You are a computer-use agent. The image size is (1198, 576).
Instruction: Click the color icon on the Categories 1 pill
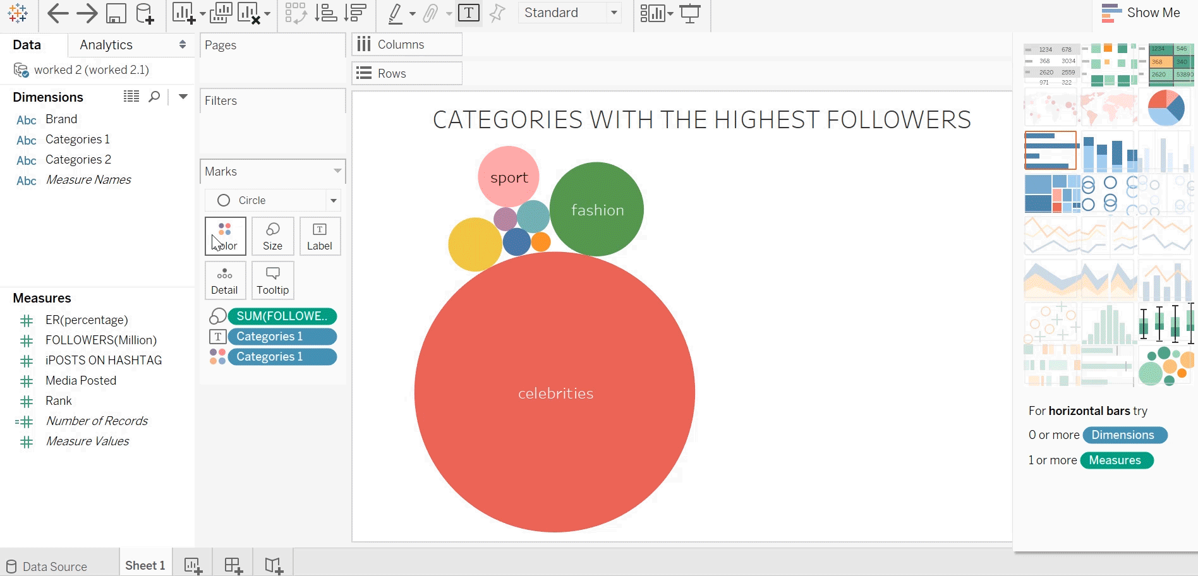(x=217, y=357)
